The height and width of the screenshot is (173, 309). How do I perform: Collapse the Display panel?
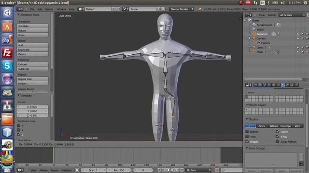(247, 119)
